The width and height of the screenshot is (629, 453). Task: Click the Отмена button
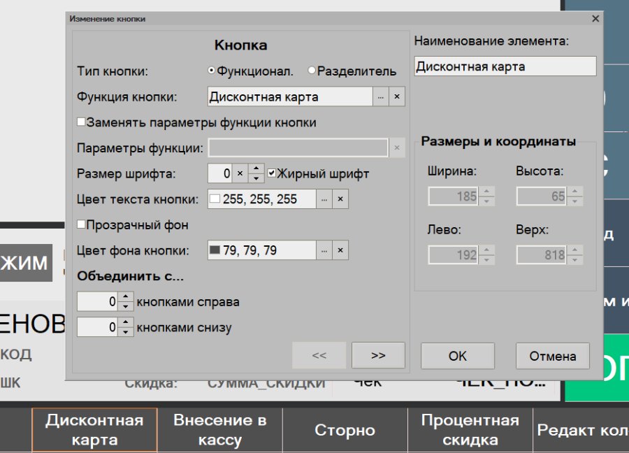point(552,356)
